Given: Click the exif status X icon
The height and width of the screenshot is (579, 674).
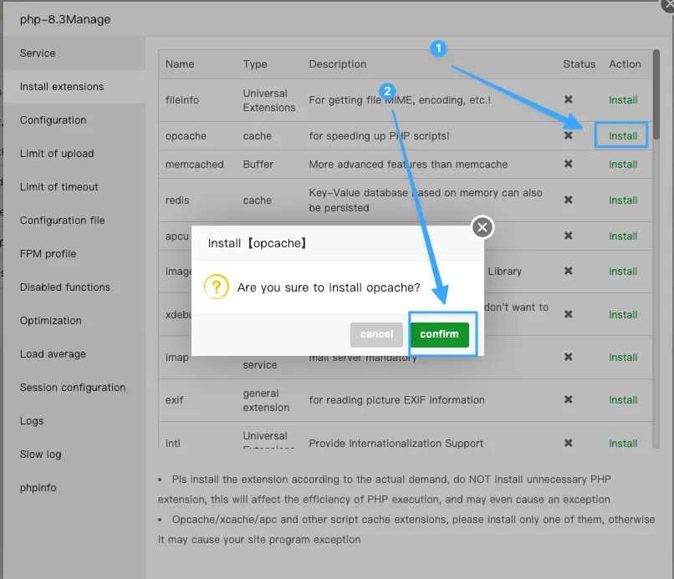Looking at the screenshot, I should [569, 400].
